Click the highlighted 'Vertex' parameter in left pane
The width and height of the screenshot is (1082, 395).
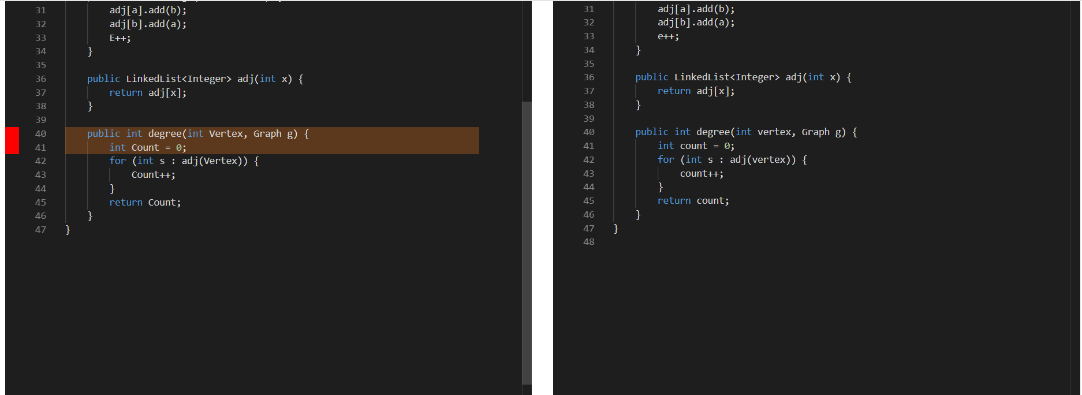226,133
